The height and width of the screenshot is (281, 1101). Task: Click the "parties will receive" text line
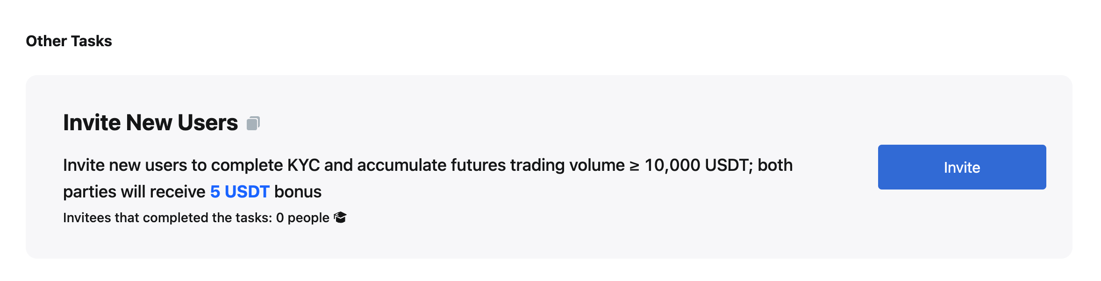point(134,191)
